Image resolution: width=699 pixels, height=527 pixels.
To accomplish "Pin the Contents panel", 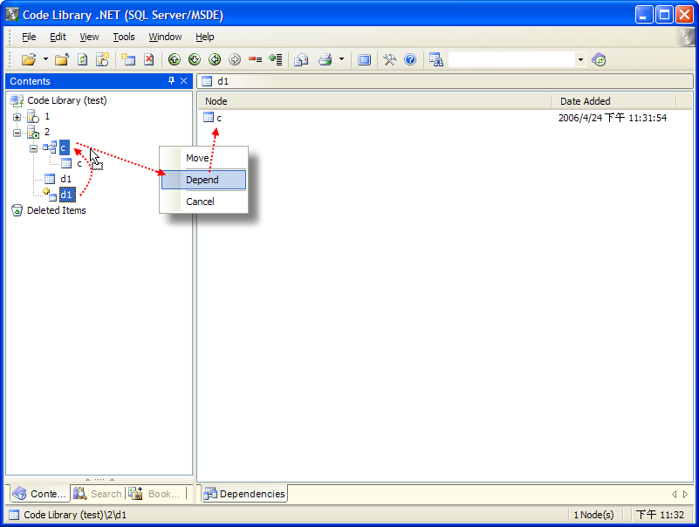I will 171,80.
